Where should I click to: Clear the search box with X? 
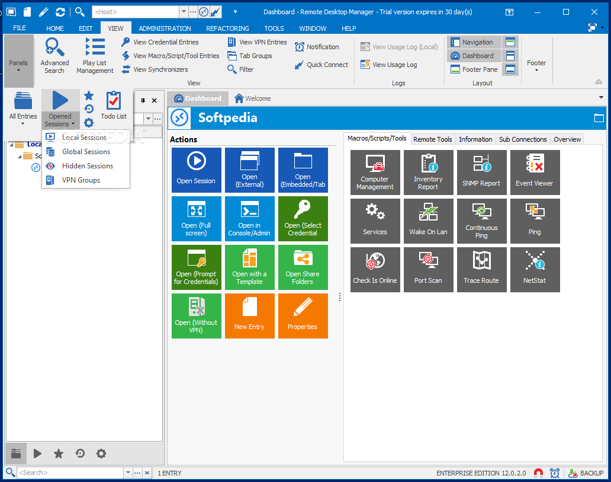[147, 473]
